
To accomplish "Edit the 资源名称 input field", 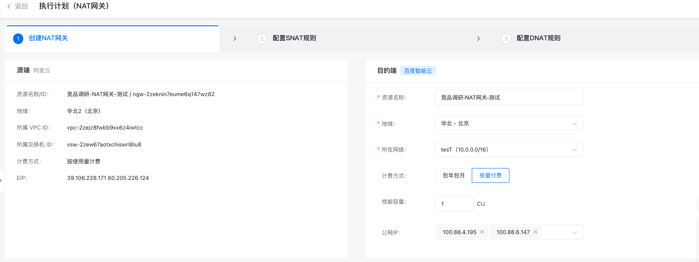I will [509, 97].
